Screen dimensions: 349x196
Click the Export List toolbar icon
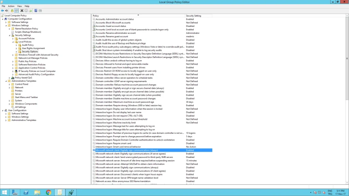[x=30, y=11]
